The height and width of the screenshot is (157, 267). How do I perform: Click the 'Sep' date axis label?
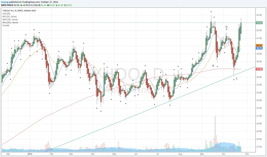(x=202, y=154)
